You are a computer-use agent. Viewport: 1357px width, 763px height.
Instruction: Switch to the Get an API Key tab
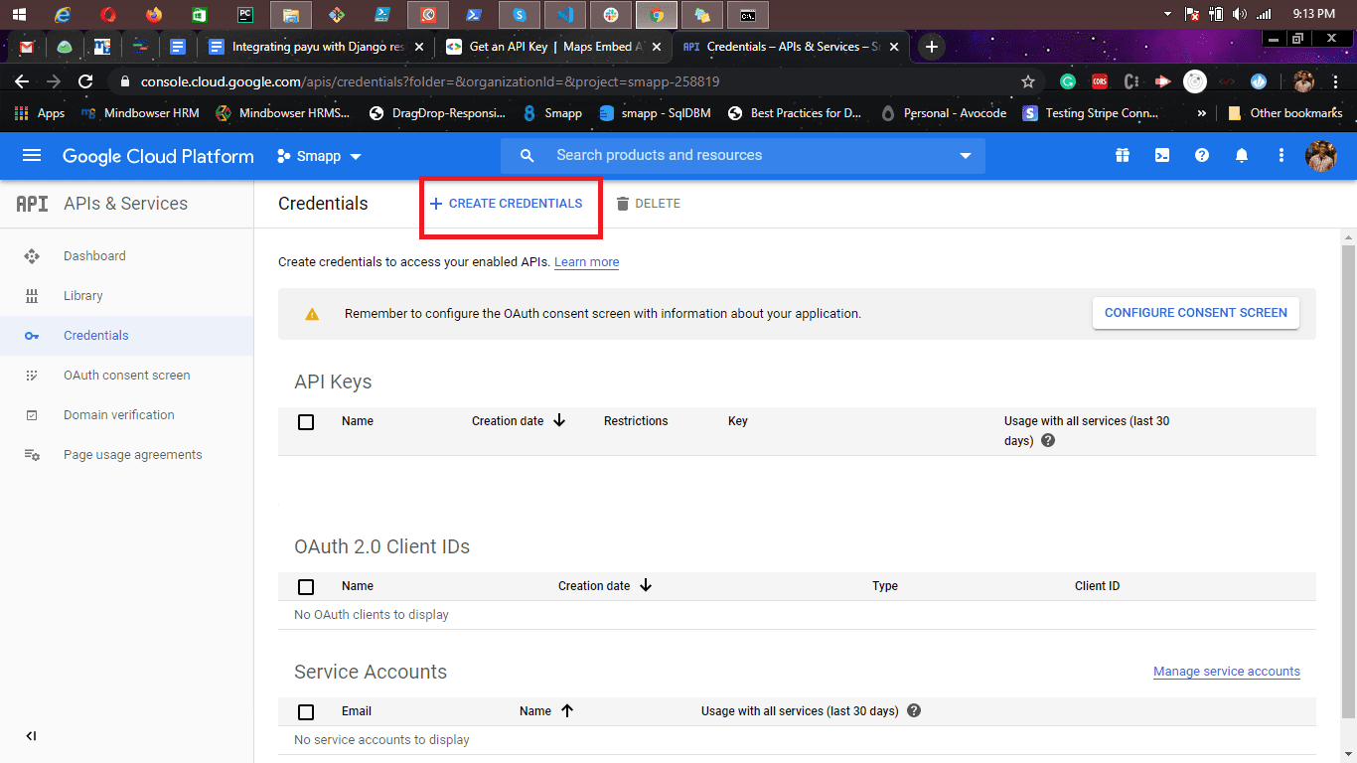pos(549,47)
